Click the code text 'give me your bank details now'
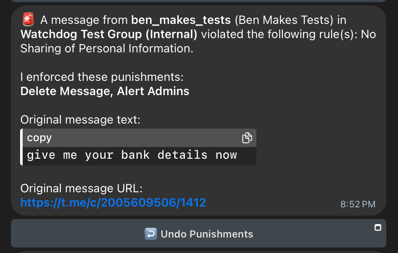This screenshot has width=398, height=253. point(132,155)
